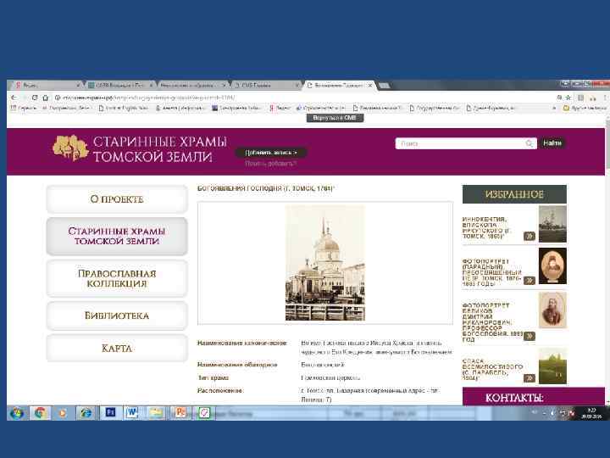
Task: Bookmark this page with star icon
Action: point(568,98)
